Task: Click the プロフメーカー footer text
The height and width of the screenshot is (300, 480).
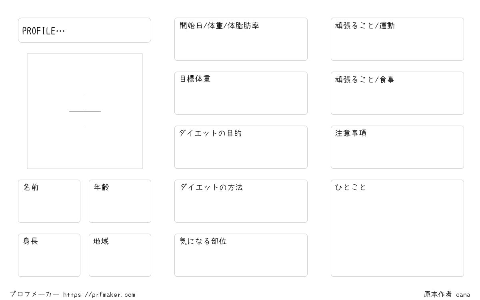Action: tap(34, 294)
